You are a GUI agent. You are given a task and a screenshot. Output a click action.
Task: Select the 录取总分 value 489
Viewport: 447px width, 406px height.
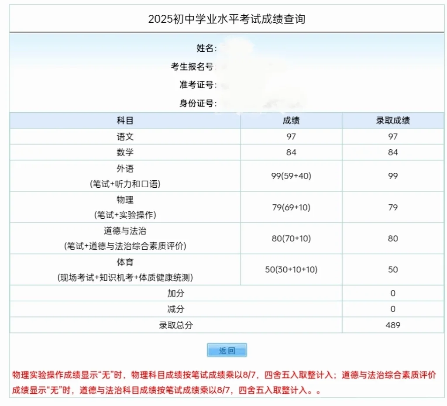coord(392,325)
